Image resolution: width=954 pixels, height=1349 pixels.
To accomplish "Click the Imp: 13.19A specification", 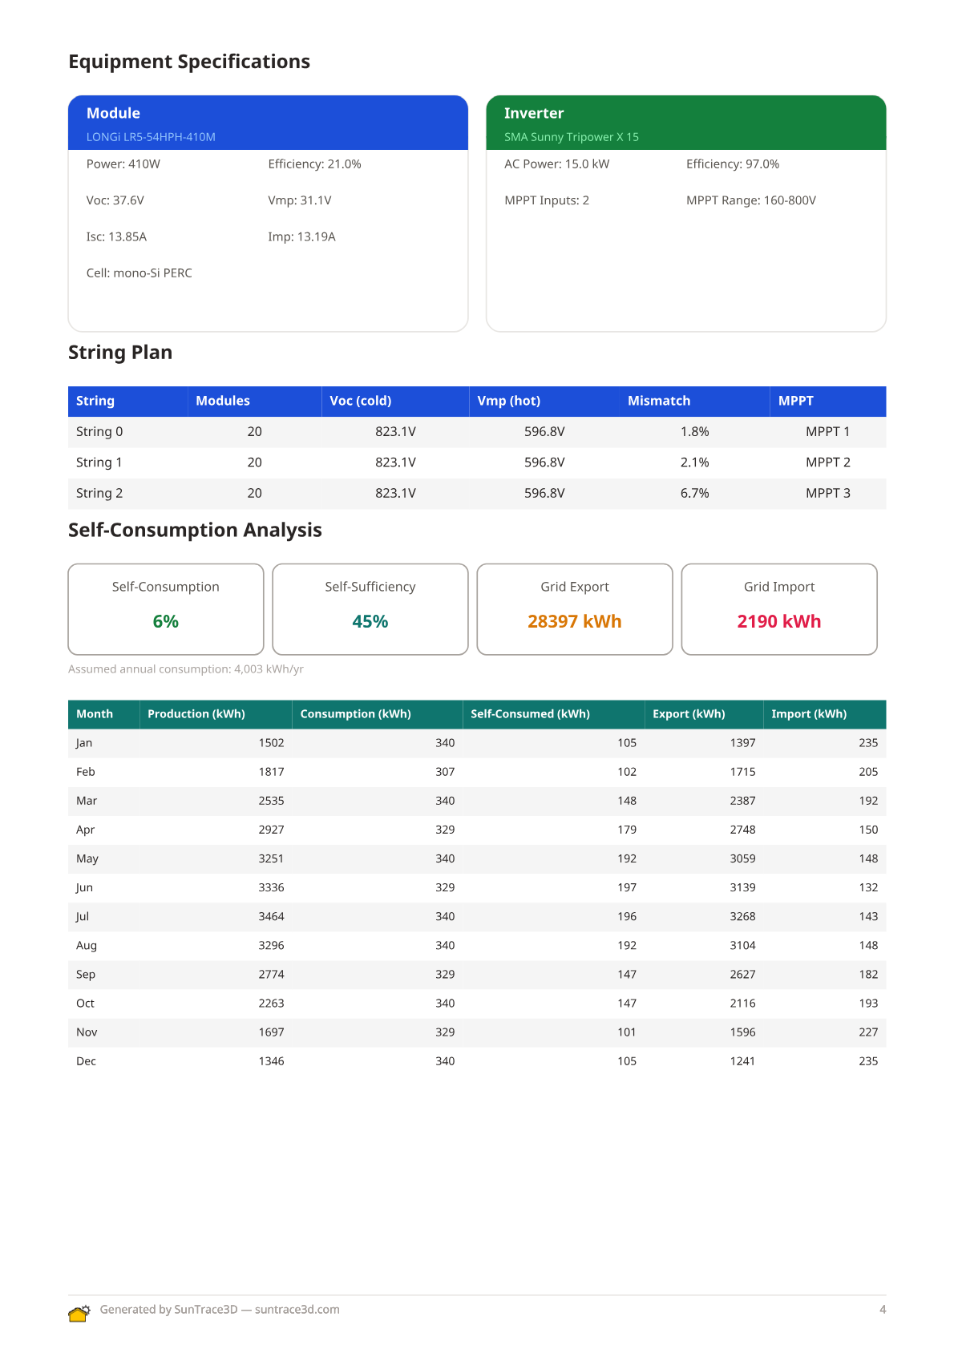I will 301,236.
